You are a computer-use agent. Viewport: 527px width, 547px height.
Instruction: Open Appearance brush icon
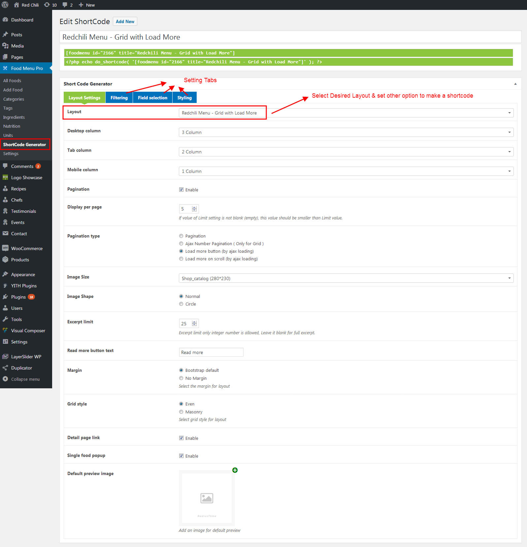[5, 274]
